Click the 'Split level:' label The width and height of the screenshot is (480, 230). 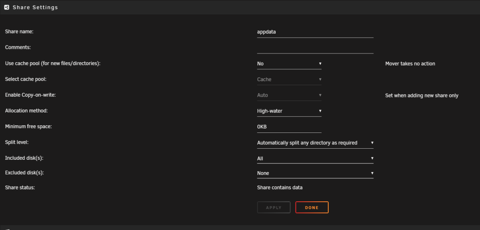[17, 142]
